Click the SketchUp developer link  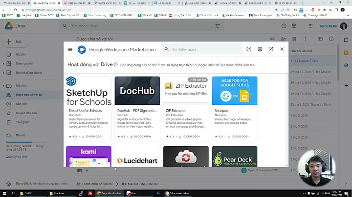[75, 115]
